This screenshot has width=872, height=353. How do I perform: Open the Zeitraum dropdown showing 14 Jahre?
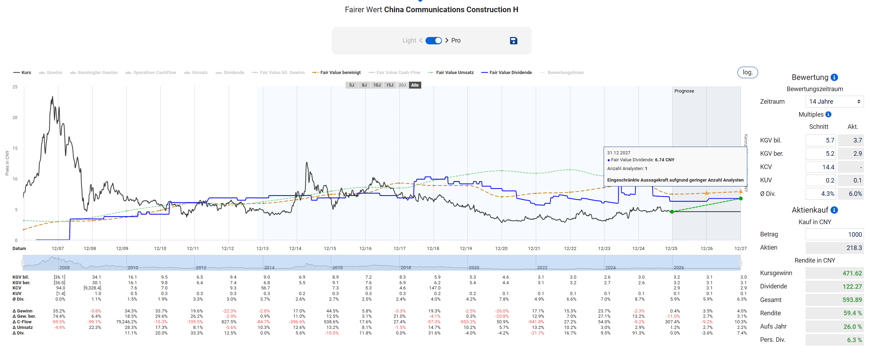pos(834,102)
